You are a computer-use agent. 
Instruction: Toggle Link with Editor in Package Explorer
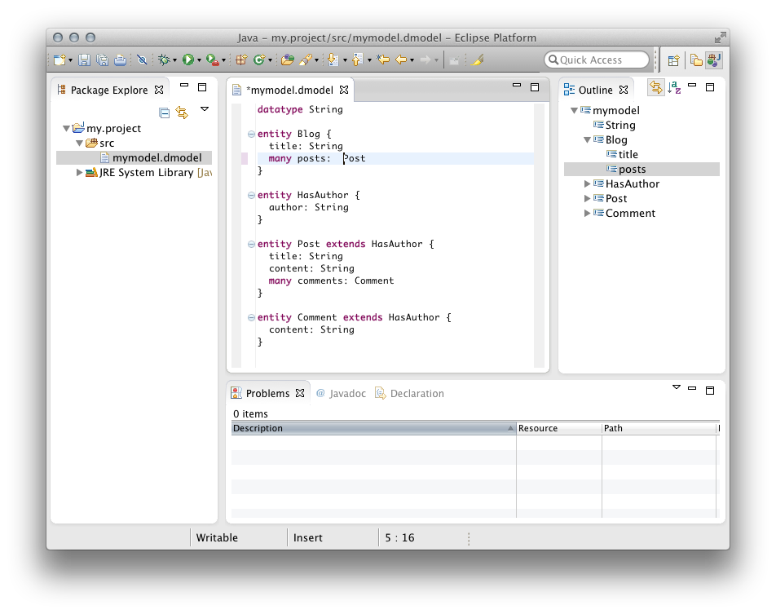click(x=182, y=113)
